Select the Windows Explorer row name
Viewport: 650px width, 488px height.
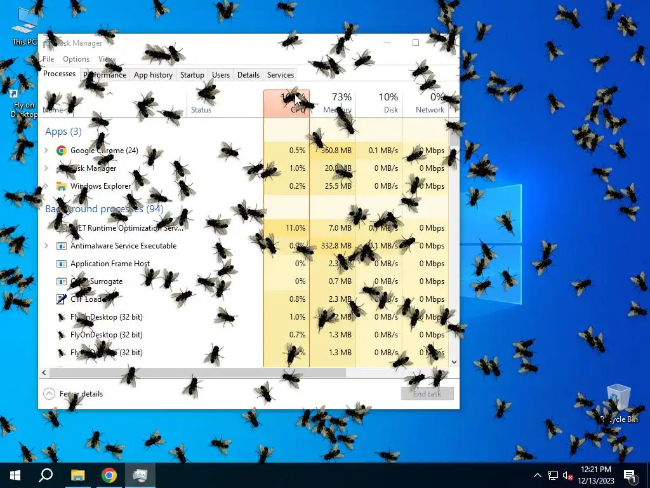[x=101, y=186]
